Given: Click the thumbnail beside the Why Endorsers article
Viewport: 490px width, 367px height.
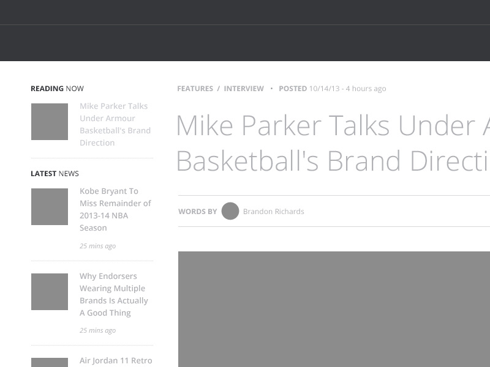Looking at the screenshot, I should 50,292.
